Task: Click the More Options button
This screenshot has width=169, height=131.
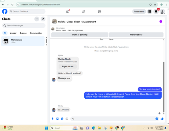Action: (x=136, y=35)
